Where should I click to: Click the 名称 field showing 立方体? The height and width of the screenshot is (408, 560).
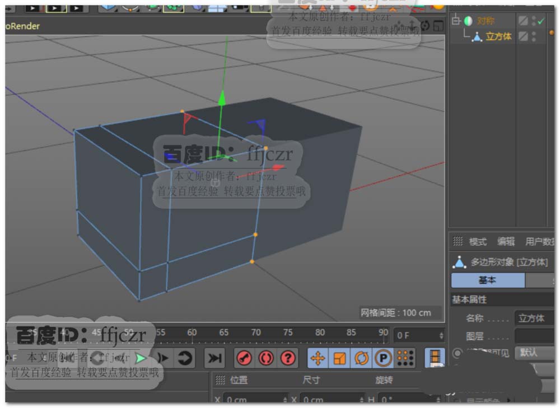tap(534, 318)
